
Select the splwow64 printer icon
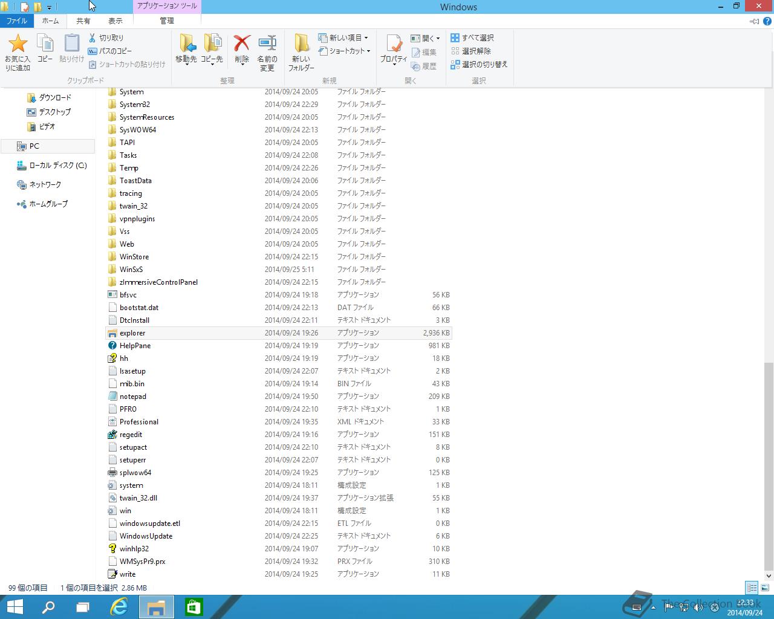tap(112, 472)
